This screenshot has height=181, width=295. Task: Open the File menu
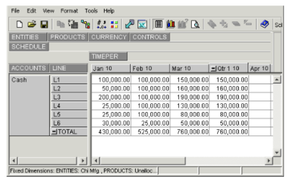click(x=15, y=10)
